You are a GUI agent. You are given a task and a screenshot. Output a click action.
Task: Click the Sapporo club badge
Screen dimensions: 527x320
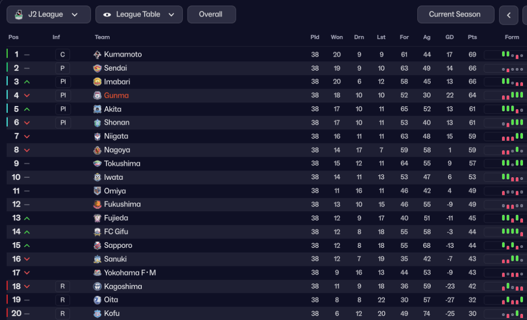(x=97, y=245)
